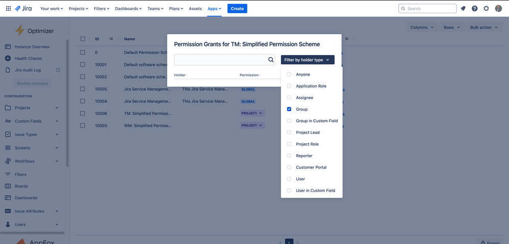Screen dimensions: 509x244
Task: Click the Create button
Action: [237, 9]
